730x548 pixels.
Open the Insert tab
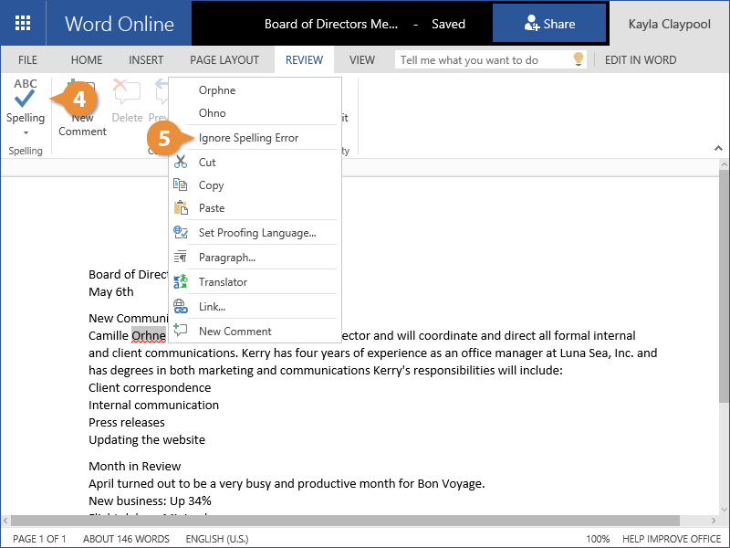click(146, 60)
